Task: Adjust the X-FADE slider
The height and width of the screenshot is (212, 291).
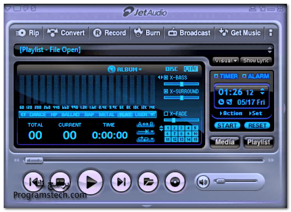Action: click(181, 120)
